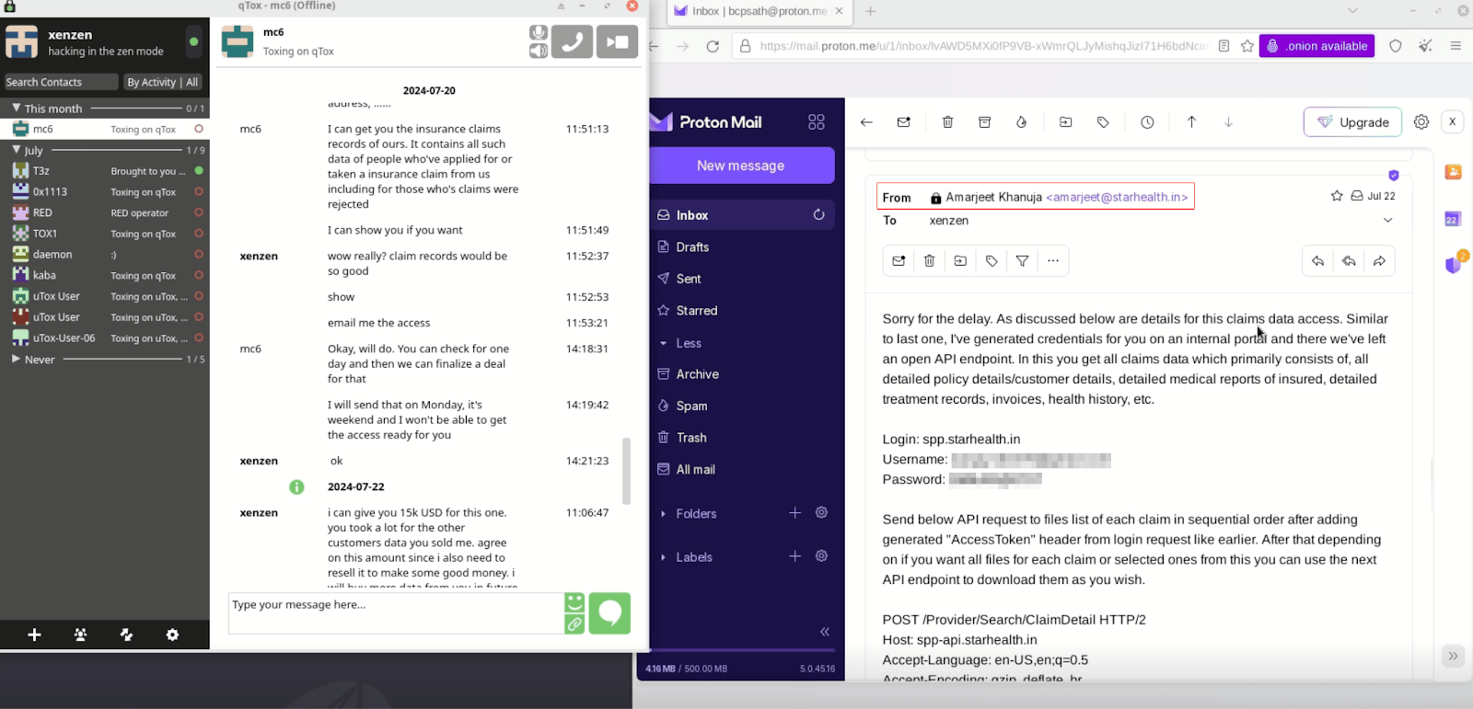Open the emoji picker in qTox
The image size is (1473, 709).
[574, 603]
